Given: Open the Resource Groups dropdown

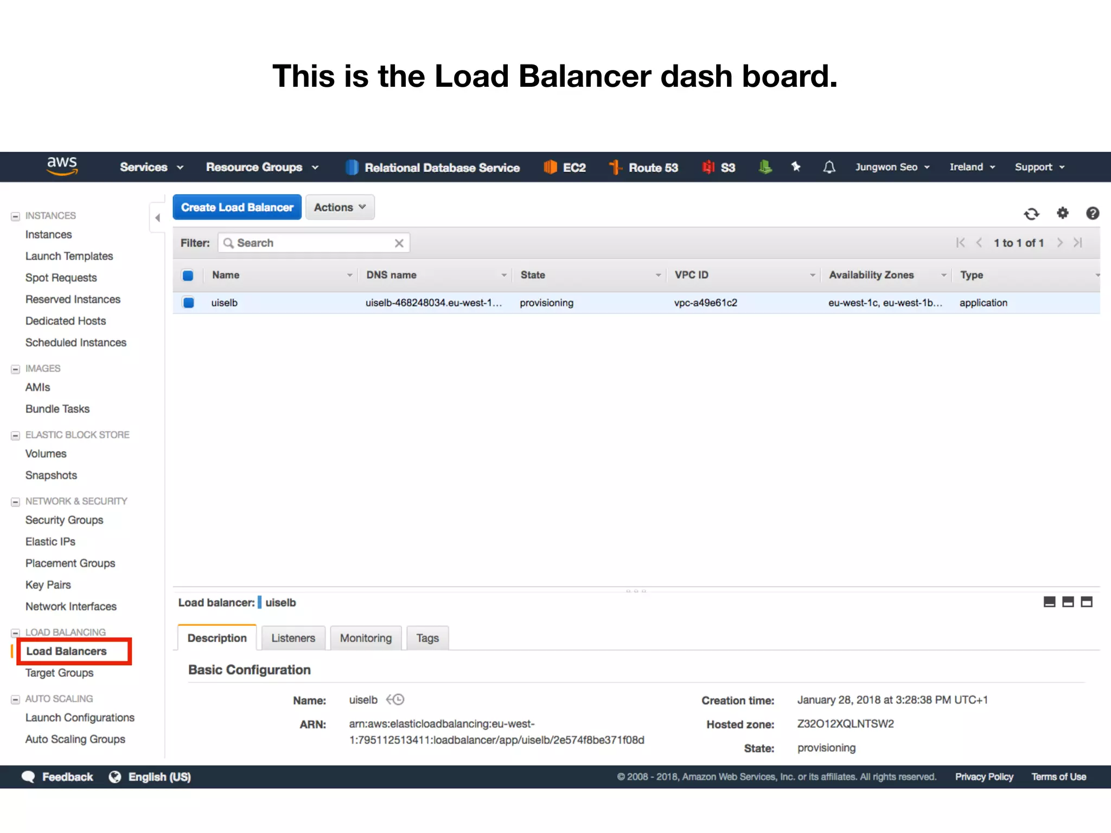Looking at the screenshot, I should (x=262, y=167).
